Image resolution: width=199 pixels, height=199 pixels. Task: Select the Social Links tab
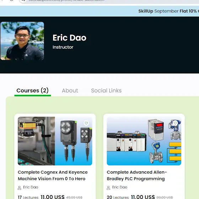(x=106, y=91)
